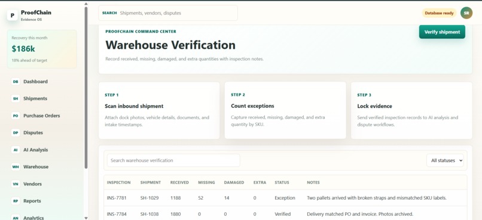
Task: Click missing value 52
Action: (201, 198)
